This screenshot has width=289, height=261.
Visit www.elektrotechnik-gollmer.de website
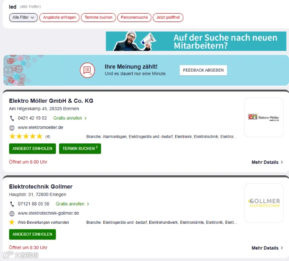point(48,213)
